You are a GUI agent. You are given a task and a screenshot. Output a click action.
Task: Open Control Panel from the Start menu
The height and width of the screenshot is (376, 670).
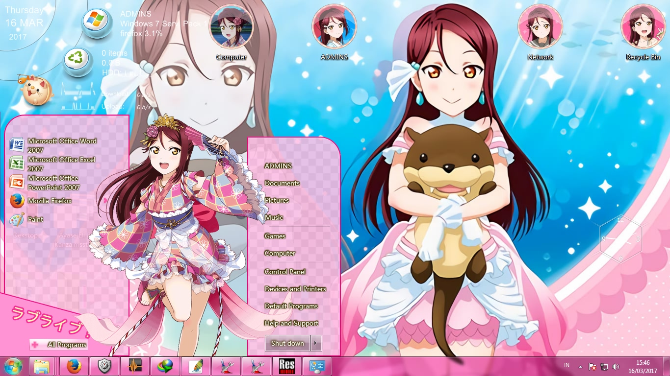point(285,272)
